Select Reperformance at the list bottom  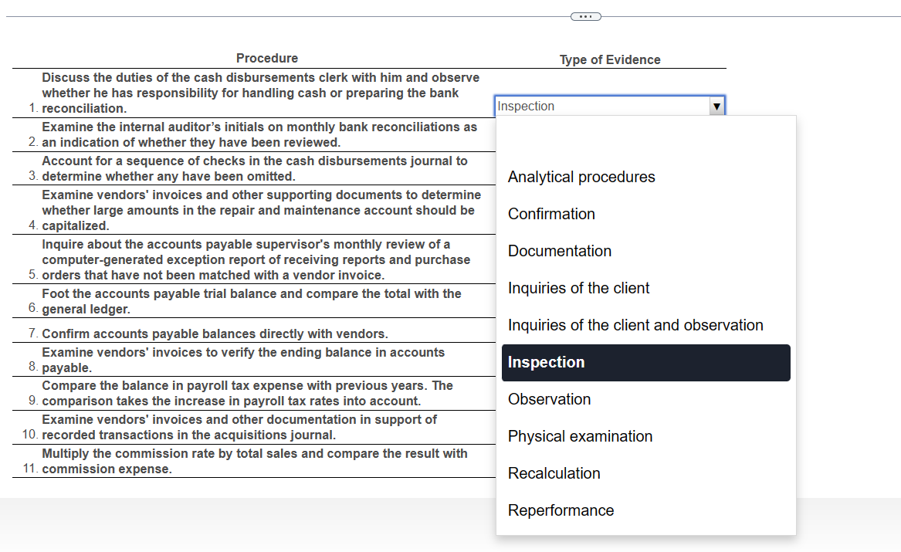click(x=561, y=510)
